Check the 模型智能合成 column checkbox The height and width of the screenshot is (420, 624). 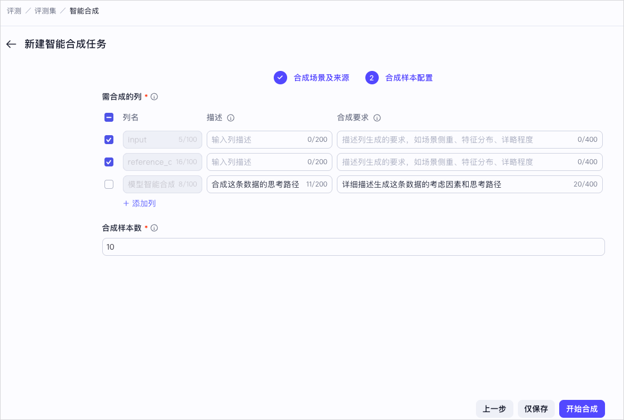[x=108, y=184]
